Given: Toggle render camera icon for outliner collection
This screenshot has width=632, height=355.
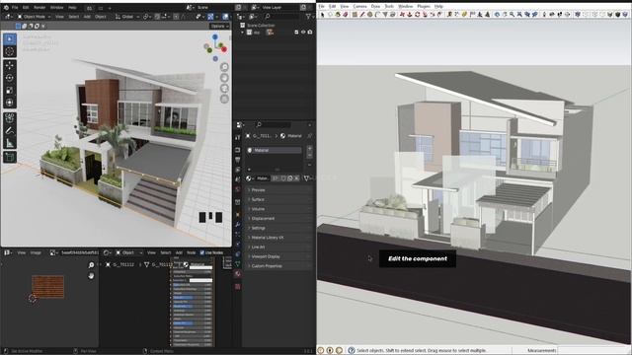Looking at the screenshot, I should (x=310, y=33).
